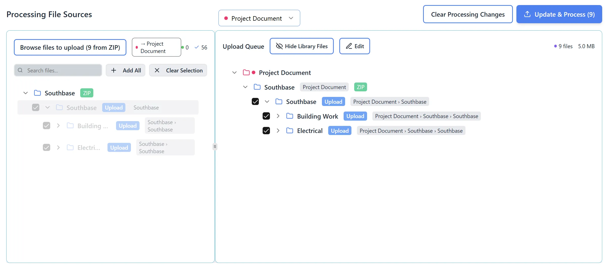Click the X icon beside Clear Selection
609x270 pixels.
(x=157, y=70)
